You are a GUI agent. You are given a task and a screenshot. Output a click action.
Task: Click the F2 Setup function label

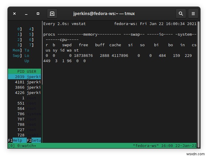(x=34, y=140)
